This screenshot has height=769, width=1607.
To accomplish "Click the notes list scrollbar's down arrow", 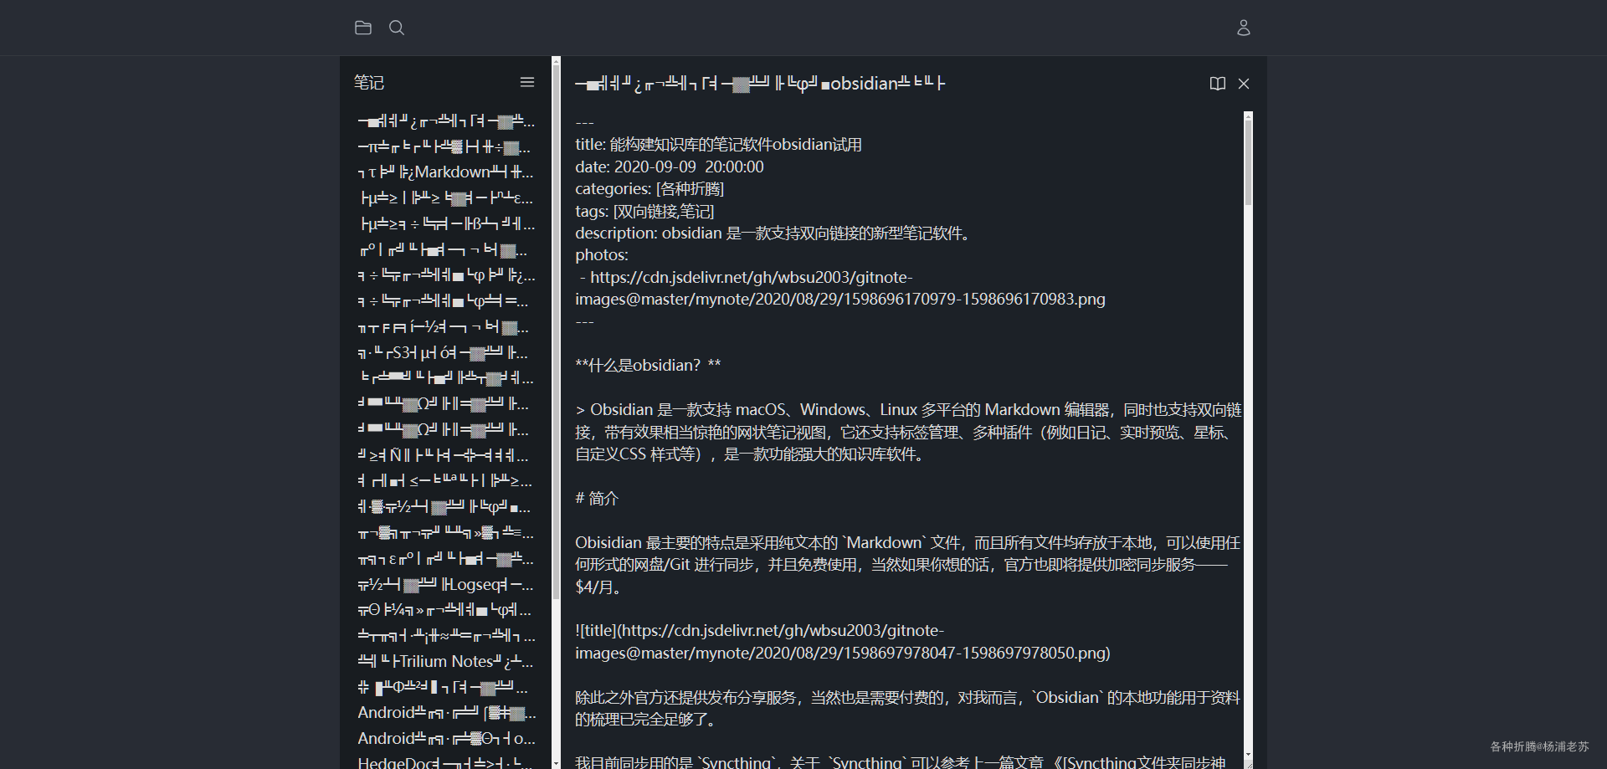I will click(x=556, y=763).
